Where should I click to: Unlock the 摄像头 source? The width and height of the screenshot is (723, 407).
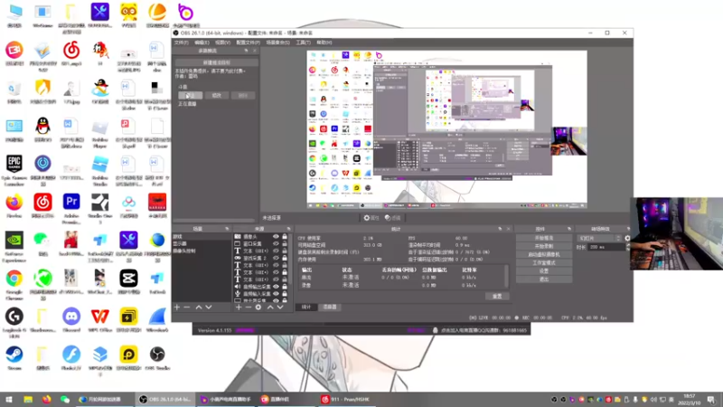285,237
